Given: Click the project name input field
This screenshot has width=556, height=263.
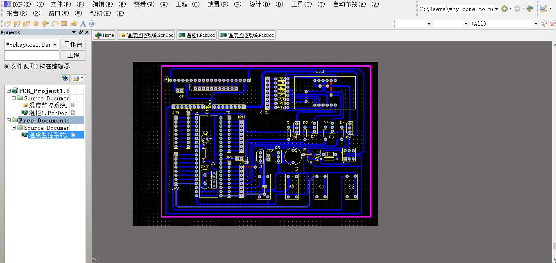Looking at the screenshot, I should coord(32,55).
